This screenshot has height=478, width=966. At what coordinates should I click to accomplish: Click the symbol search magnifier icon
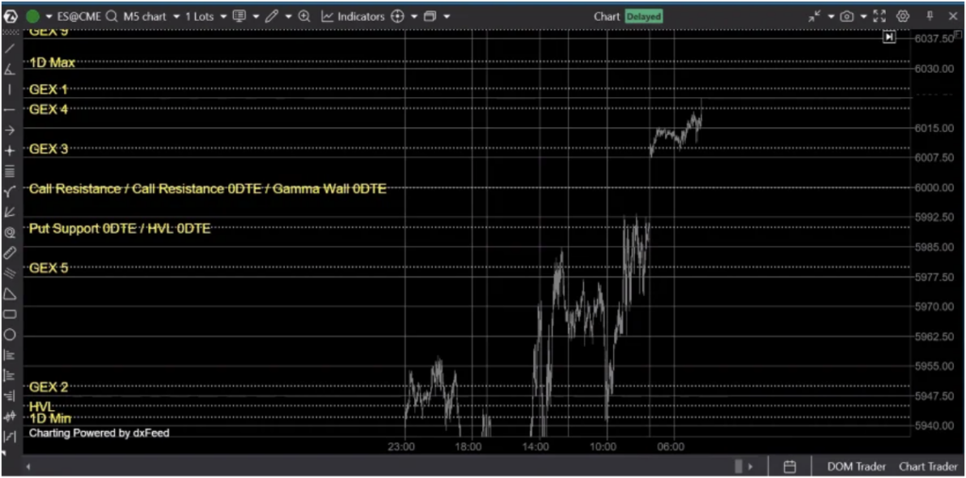tap(111, 17)
